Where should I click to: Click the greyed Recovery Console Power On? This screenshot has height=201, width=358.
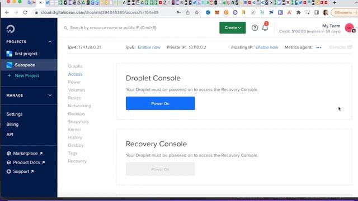tap(161, 169)
